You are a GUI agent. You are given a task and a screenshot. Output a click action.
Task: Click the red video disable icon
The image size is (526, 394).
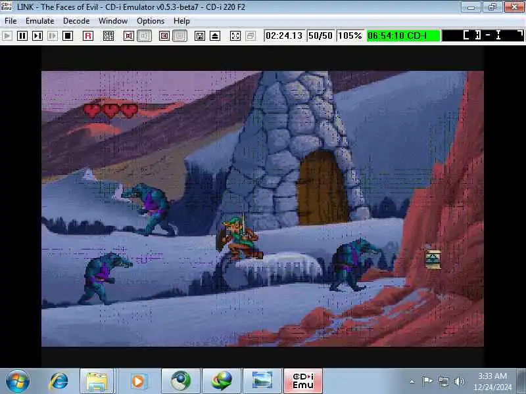coord(164,36)
